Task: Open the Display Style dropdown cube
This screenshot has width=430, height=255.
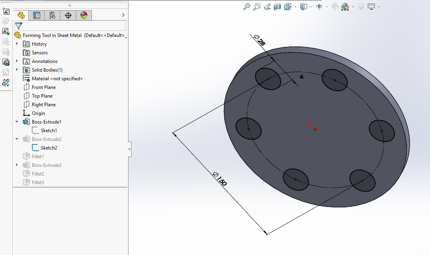Action: click(x=303, y=7)
